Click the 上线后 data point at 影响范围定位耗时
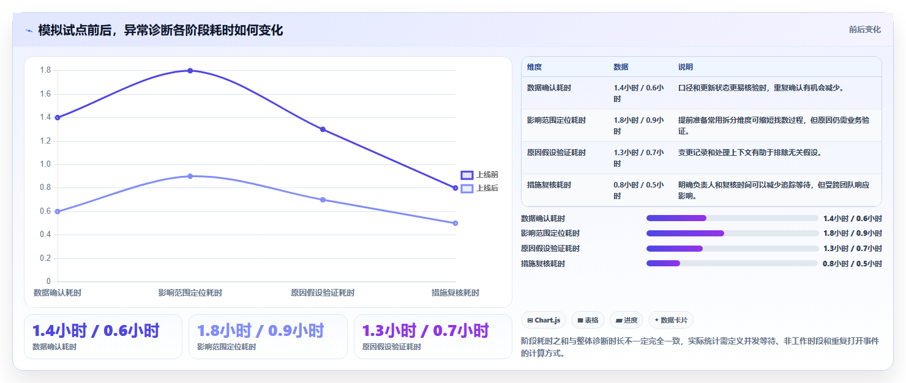This screenshot has width=906, height=383. [x=190, y=176]
